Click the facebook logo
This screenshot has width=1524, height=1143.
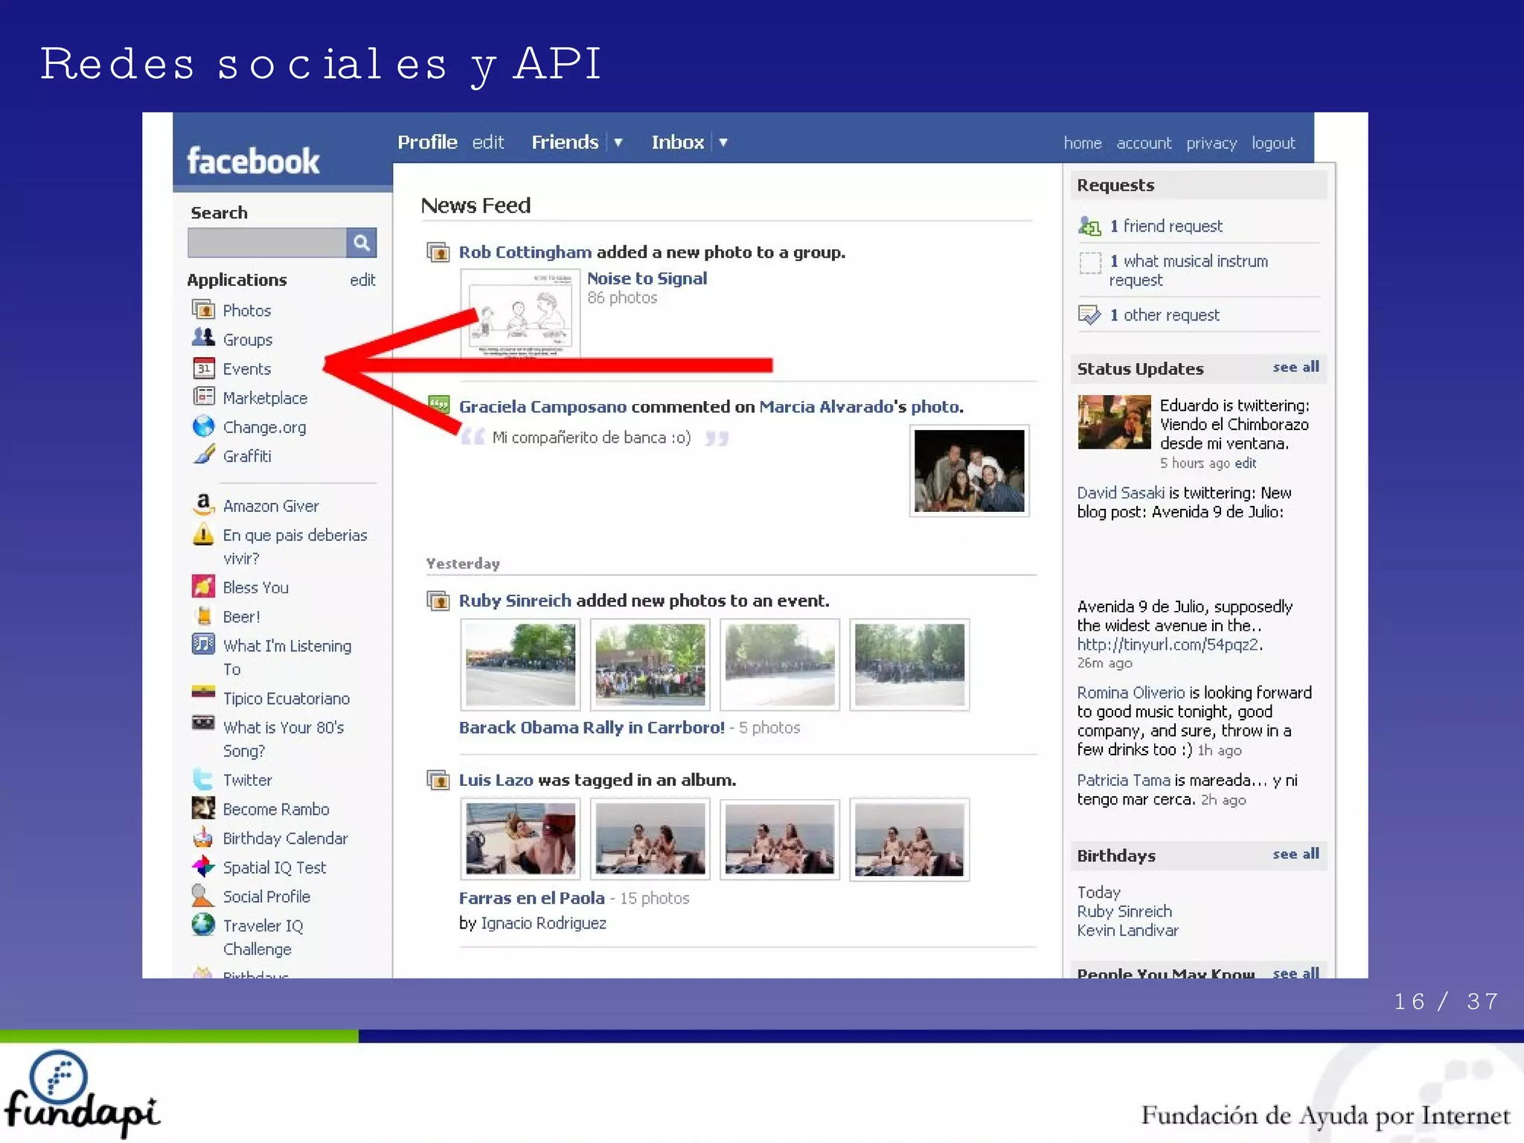(x=253, y=161)
